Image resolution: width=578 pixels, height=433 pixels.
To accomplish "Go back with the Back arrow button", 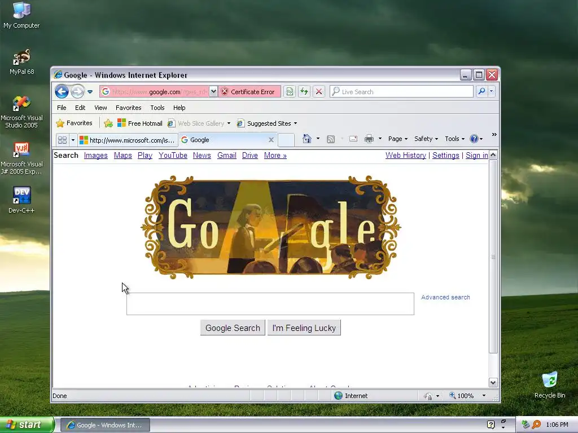I will coord(62,91).
